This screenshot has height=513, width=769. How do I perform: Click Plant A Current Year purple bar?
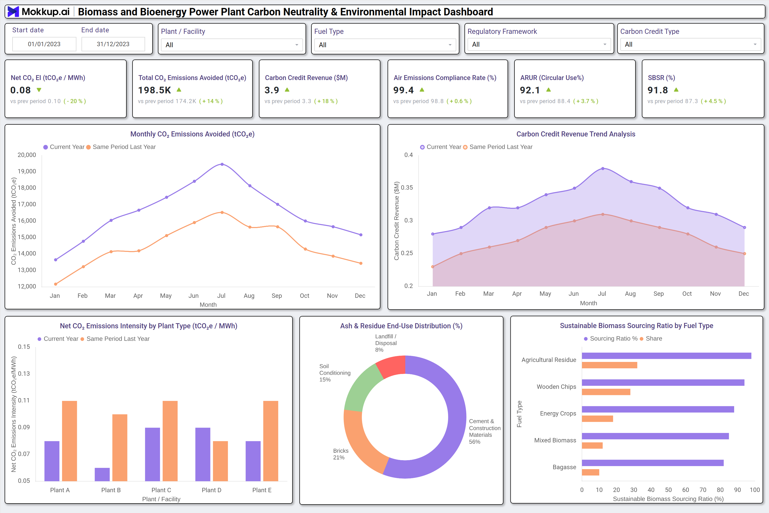(52, 461)
